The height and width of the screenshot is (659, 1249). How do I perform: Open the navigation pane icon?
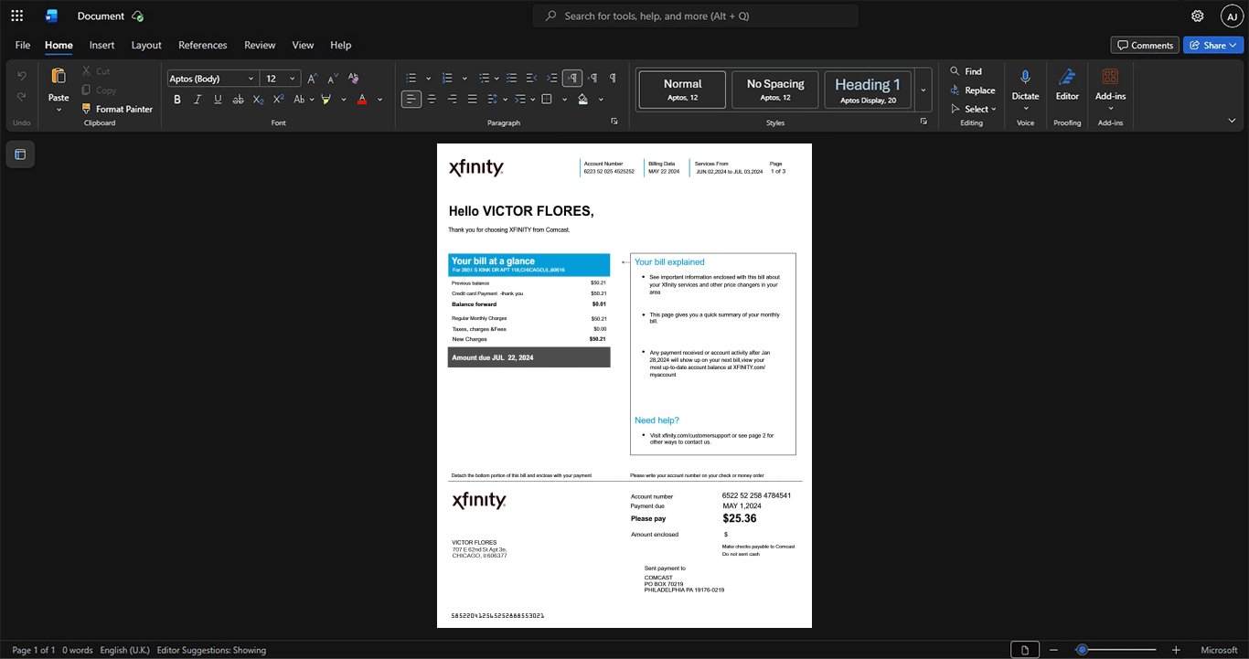[20, 154]
